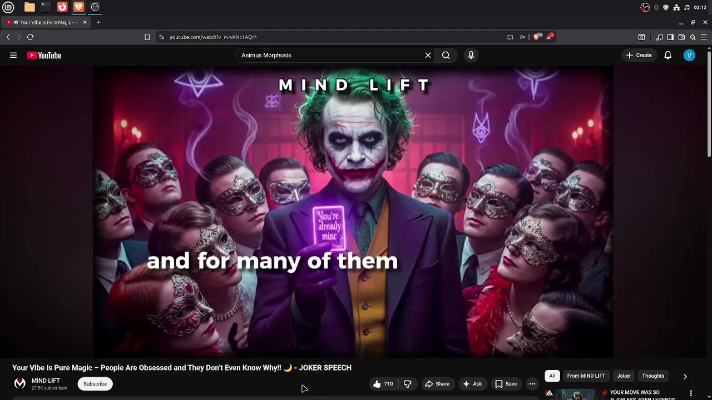Open a new browser tab
The height and width of the screenshot is (400, 712).
[x=98, y=22]
